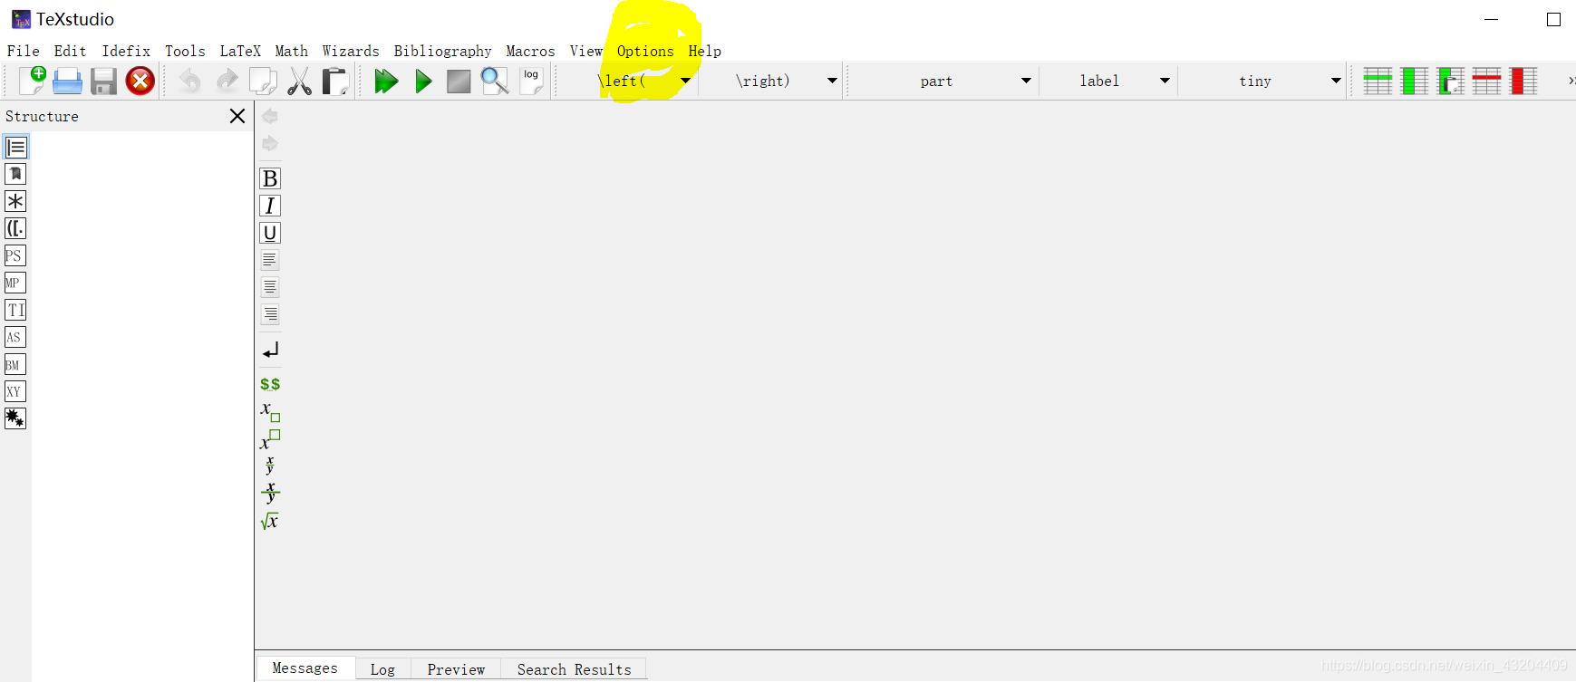
Task: Open the Bibliography menu
Action: point(443,52)
